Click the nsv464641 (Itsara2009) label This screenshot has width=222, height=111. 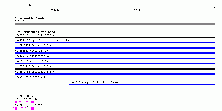[31, 51]
